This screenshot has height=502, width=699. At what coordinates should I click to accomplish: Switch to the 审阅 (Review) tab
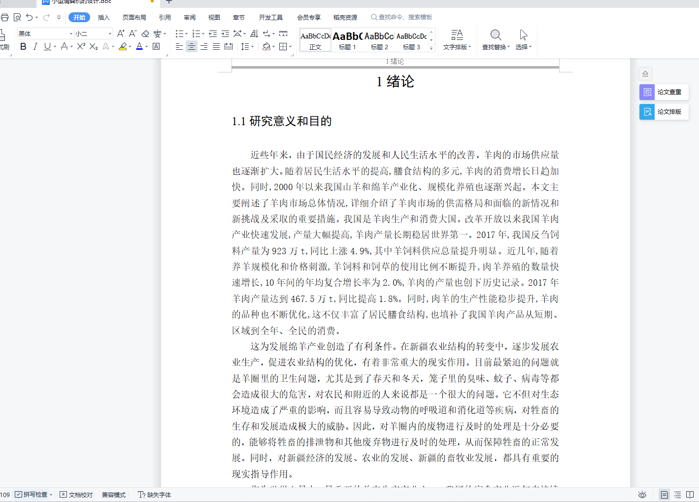[x=190, y=17]
